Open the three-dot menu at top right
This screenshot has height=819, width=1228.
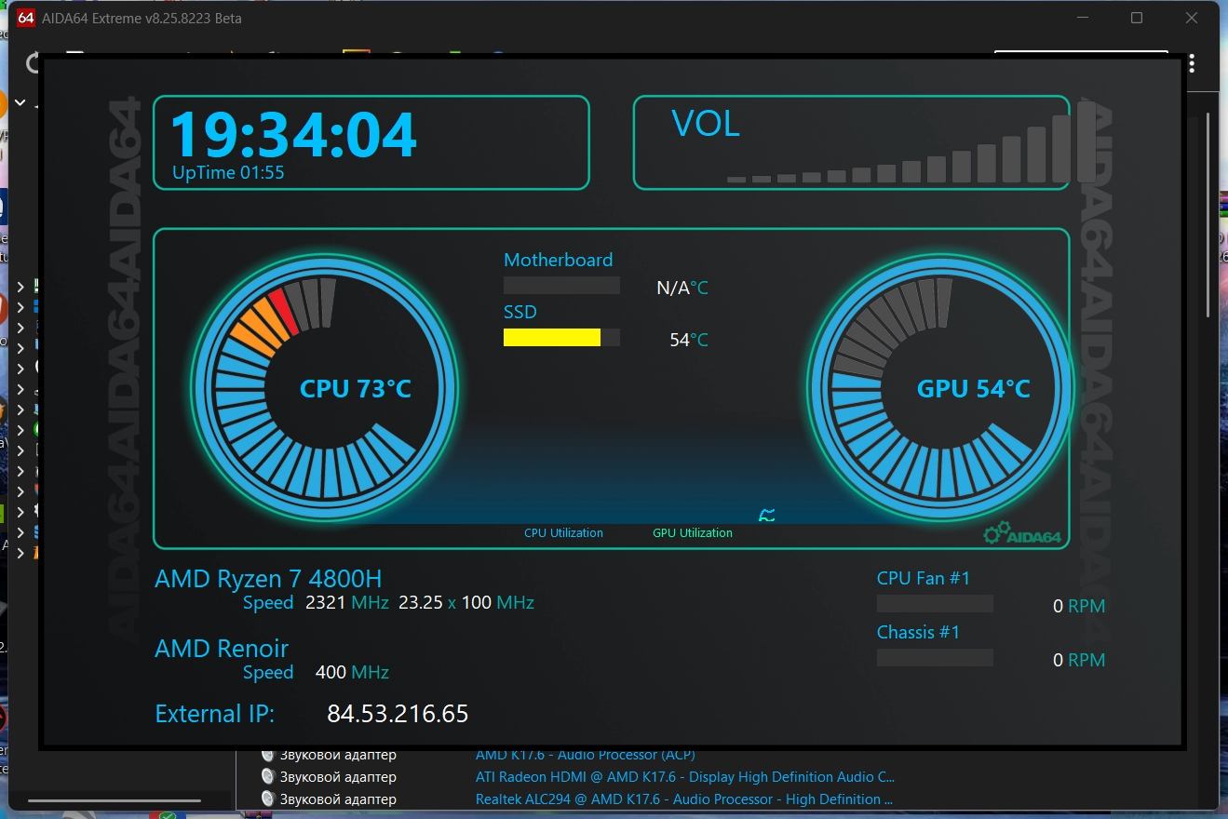(x=1192, y=64)
